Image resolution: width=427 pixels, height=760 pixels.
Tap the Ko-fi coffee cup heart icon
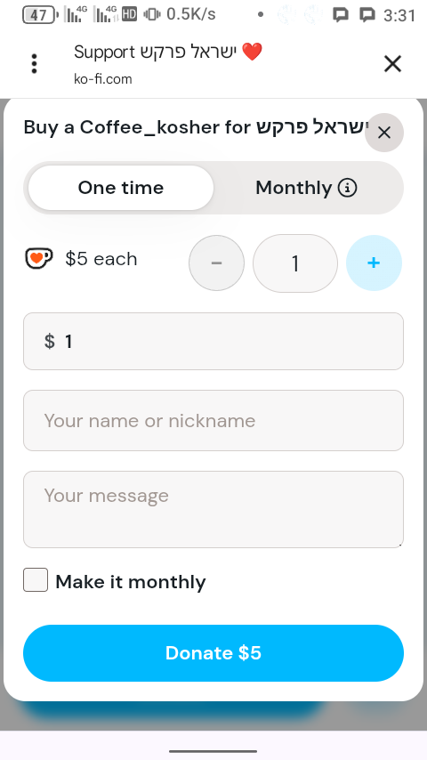(39, 258)
